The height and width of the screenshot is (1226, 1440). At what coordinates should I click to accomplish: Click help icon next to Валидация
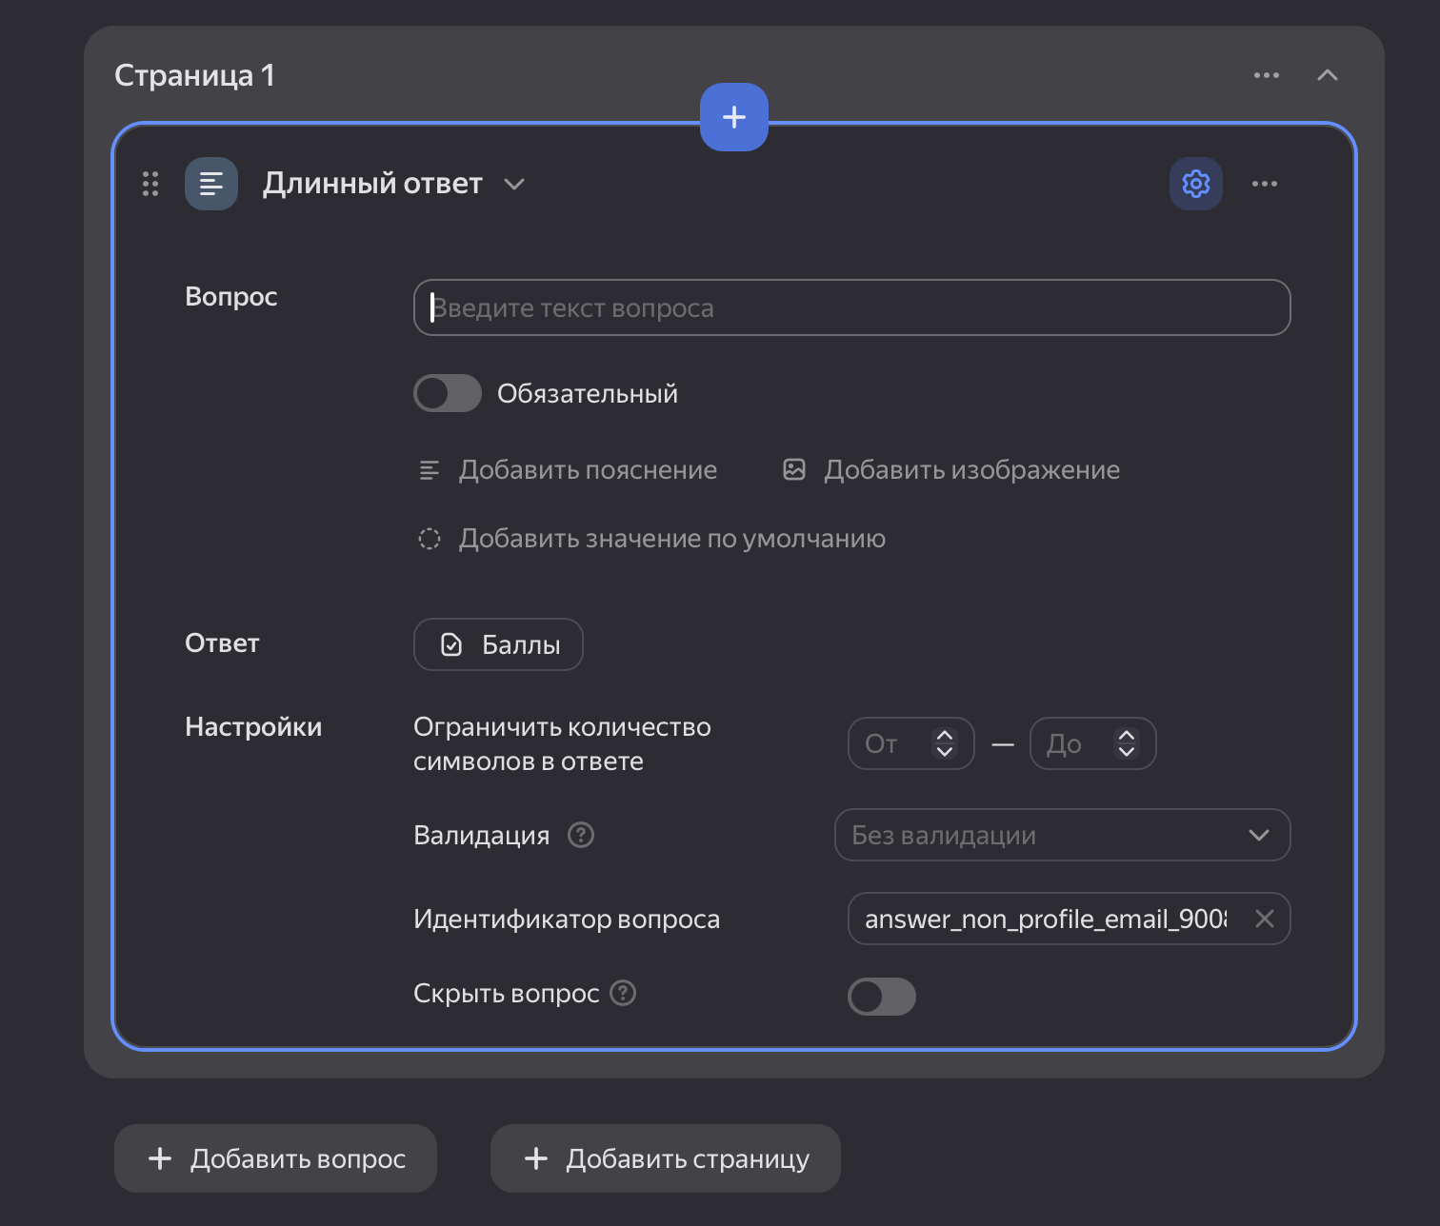(581, 835)
